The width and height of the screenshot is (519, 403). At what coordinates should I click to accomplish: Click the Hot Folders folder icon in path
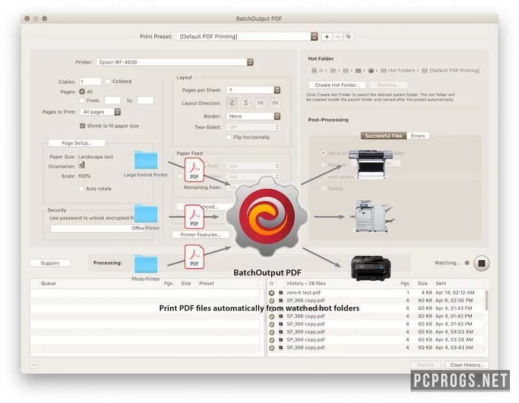(x=383, y=71)
